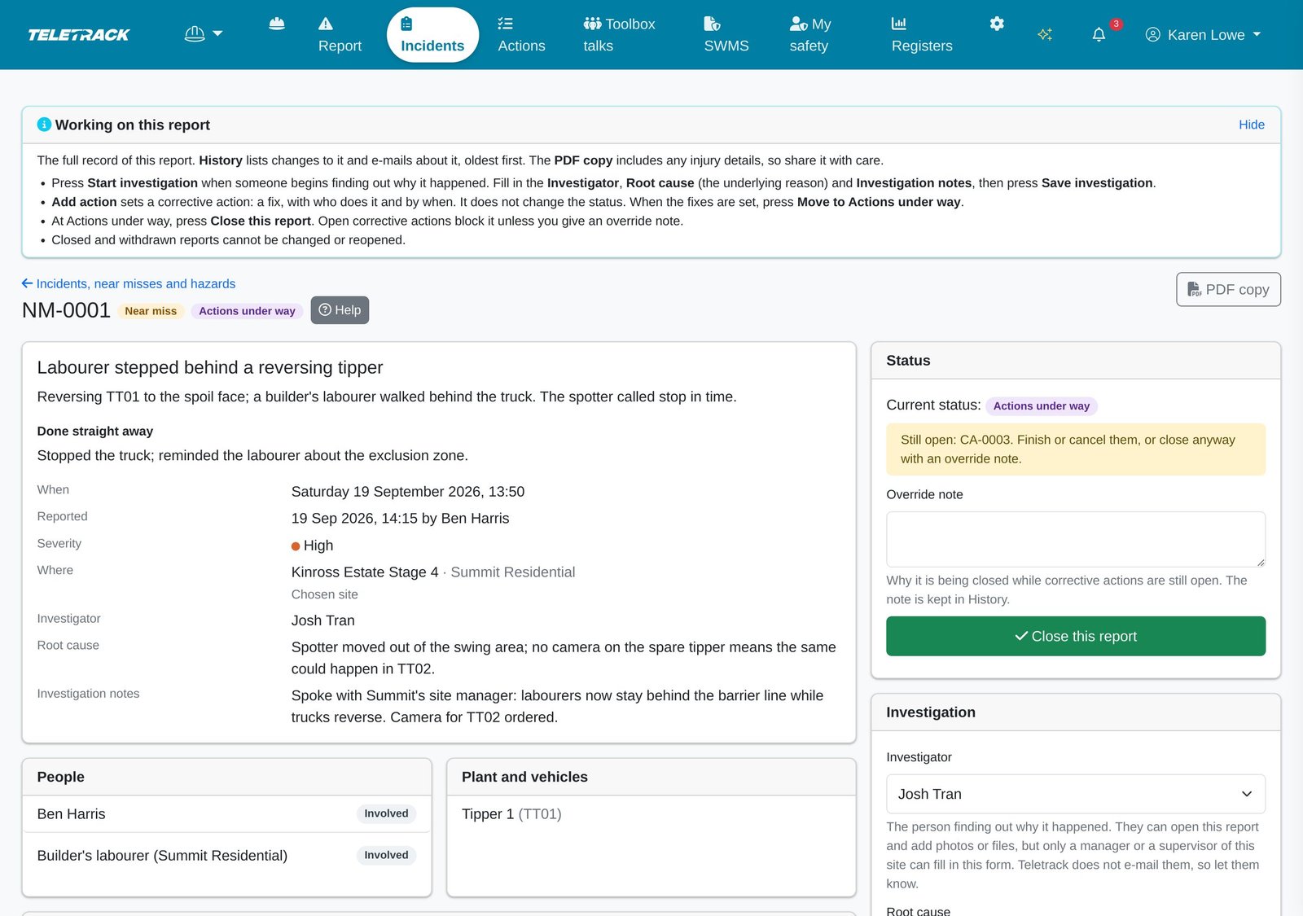The height and width of the screenshot is (916, 1303).
Task: Open settings via the gear icon
Action: (997, 24)
